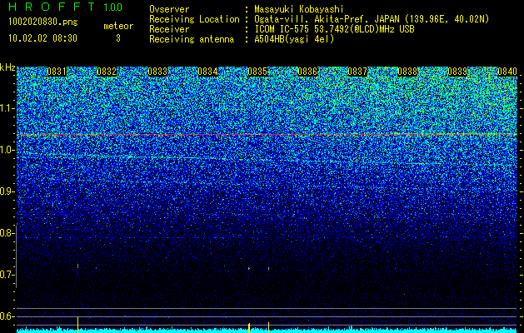This screenshot has height=333, width=524.
Task: Click the 1.1 kHz axis label
Action: click(x=7, y=108)
